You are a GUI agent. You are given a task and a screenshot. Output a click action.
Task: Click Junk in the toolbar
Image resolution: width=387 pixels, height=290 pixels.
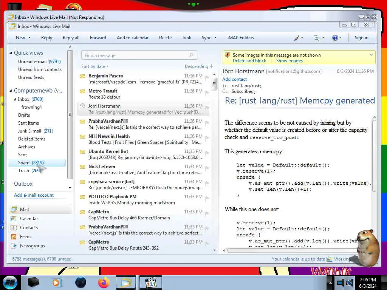187,38
